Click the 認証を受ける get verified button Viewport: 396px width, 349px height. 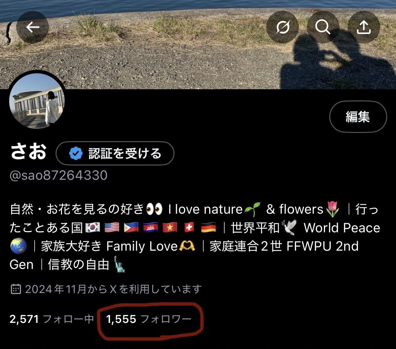[x=115, y=153]
